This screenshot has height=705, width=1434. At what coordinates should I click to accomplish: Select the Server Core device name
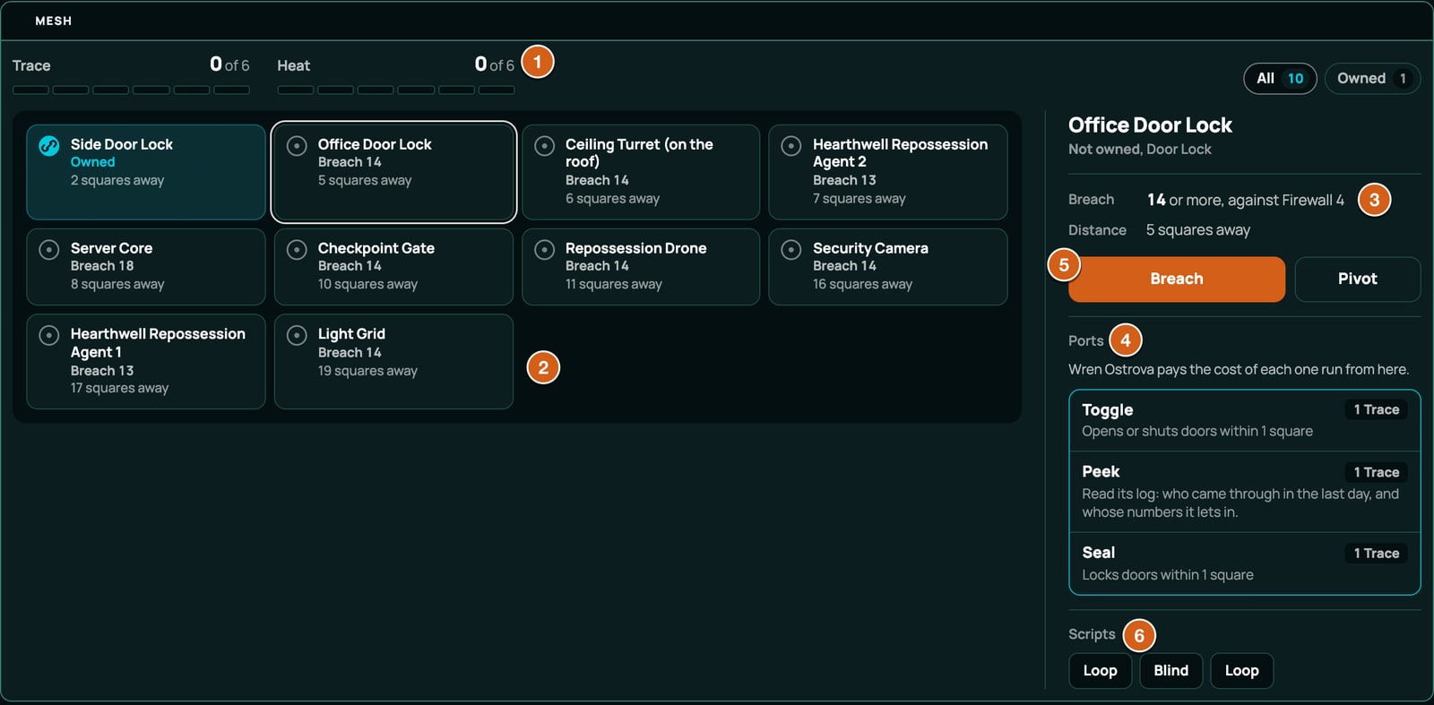point(111,248)
